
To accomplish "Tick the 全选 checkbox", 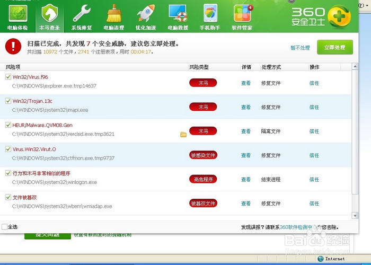I will pos(4,227).
